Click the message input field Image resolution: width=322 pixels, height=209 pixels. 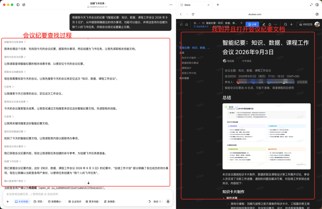(88, 194)
